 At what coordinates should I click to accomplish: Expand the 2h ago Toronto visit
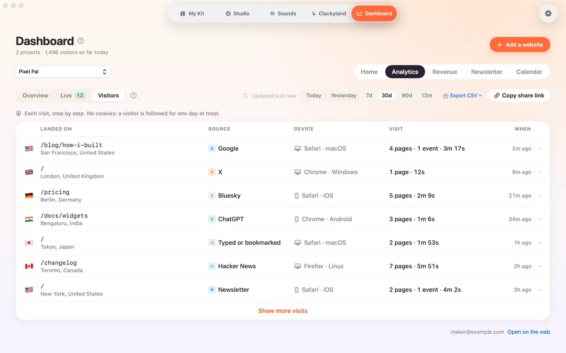tap(540, 266)
